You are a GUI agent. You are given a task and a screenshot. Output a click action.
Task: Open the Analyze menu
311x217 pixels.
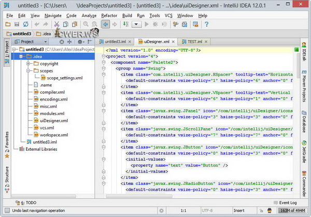89,16
